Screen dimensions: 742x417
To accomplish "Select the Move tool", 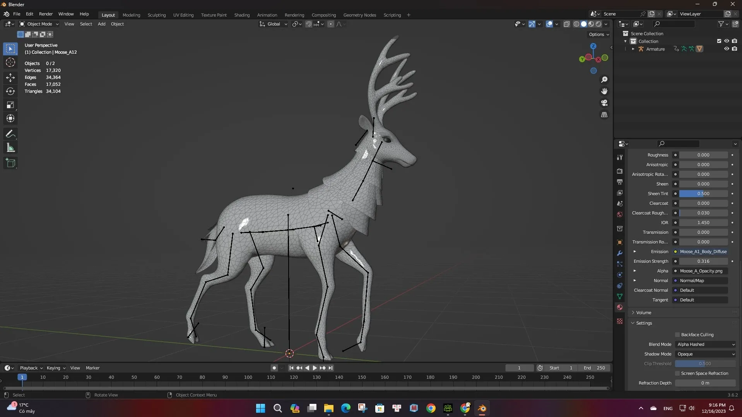I will (x=10, y=77).
